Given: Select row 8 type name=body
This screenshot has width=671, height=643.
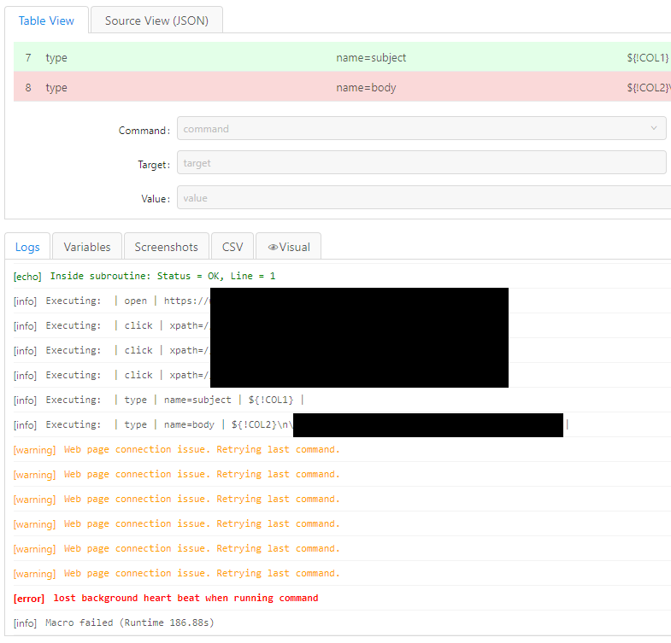Looking at the screenshot, I should pos(343,87).
